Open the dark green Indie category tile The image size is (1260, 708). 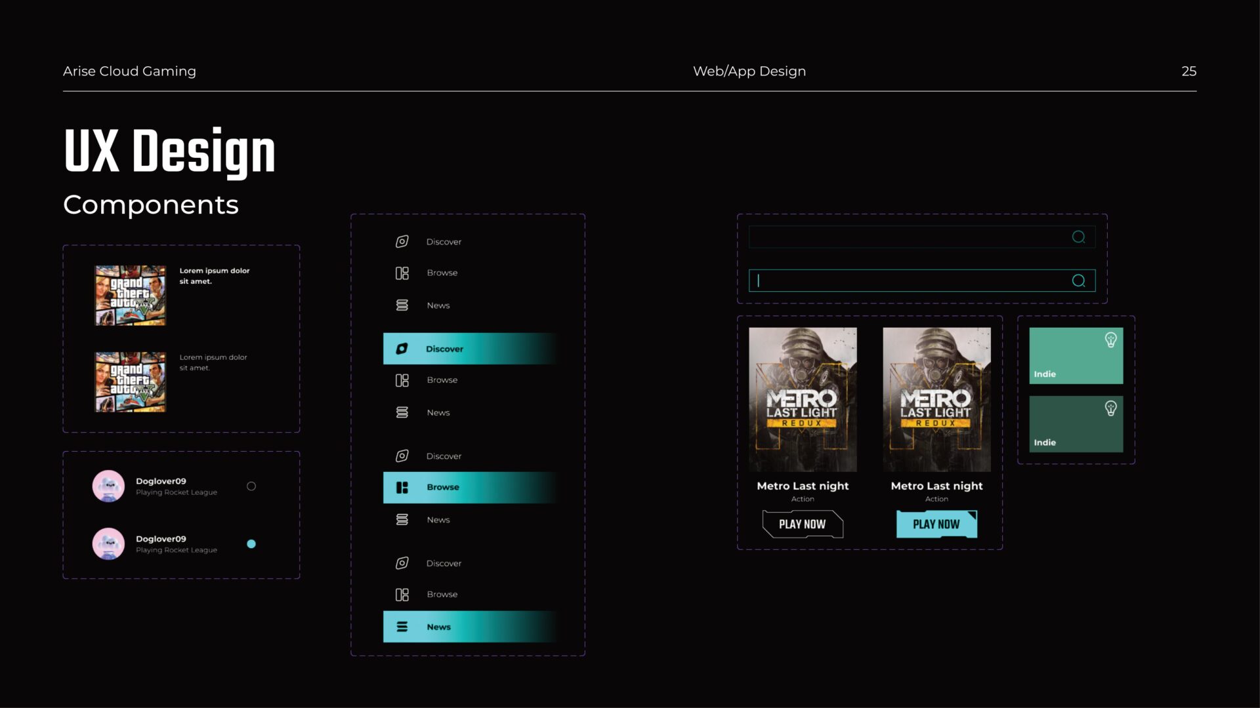point(1076,424)
